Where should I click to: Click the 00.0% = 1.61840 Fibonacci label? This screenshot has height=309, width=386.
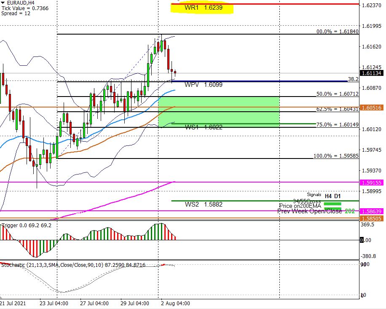337,32
